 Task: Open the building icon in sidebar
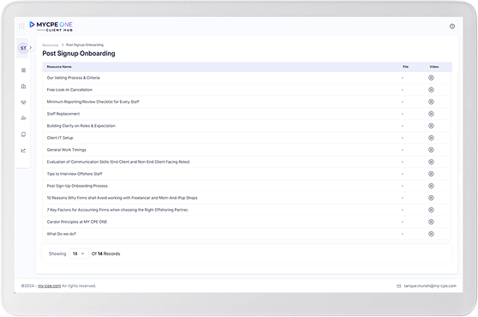(23, 87)
